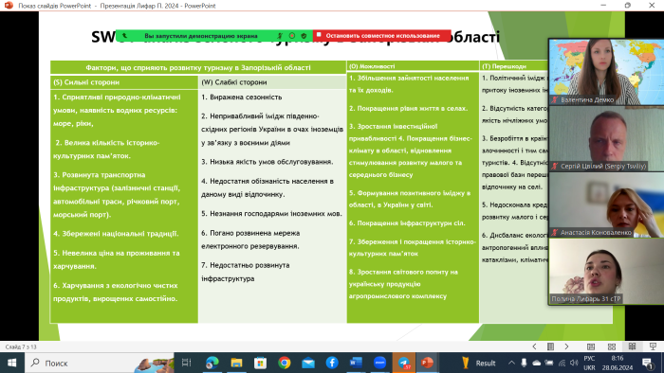Screen dimensions: 664x373
Task: Open Mail app from taskbar
Action: (x=308, y=363)
